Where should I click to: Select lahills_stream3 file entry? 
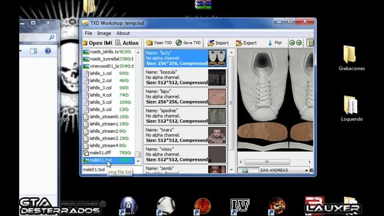(108, 139)
